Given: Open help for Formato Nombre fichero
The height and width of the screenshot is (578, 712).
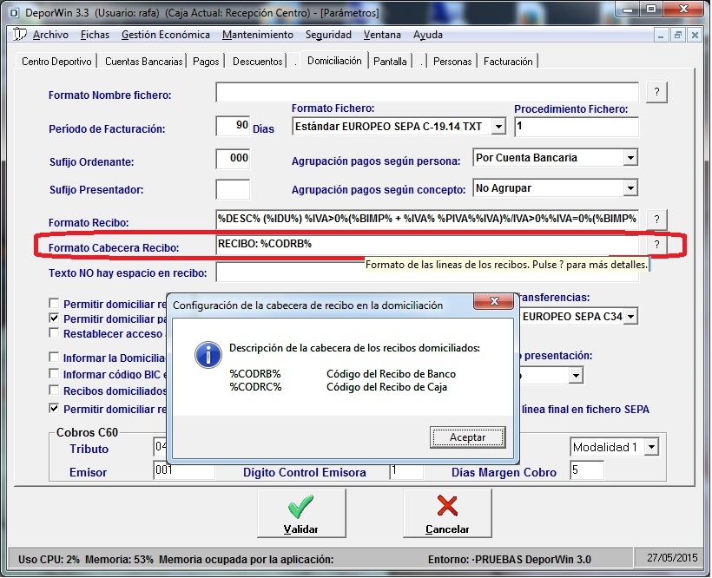Looking at the screenshot, I should [x=656, y=92].
